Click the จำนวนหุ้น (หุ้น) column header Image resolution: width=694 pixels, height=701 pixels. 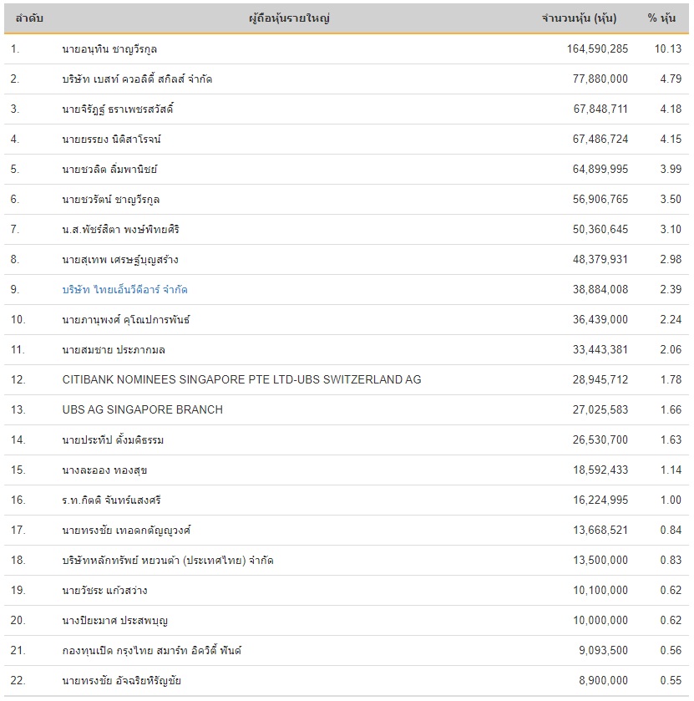[x=584, y=18]
